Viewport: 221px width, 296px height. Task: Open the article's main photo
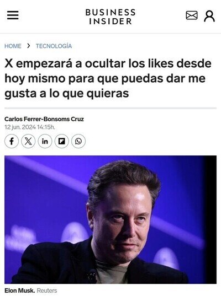110,219
